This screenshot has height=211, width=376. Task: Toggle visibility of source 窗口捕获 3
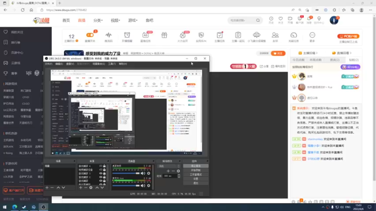(101, 173)
